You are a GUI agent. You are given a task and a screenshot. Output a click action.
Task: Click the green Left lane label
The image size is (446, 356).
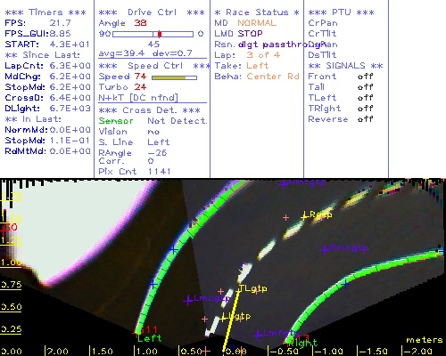[x=150, y=338]
